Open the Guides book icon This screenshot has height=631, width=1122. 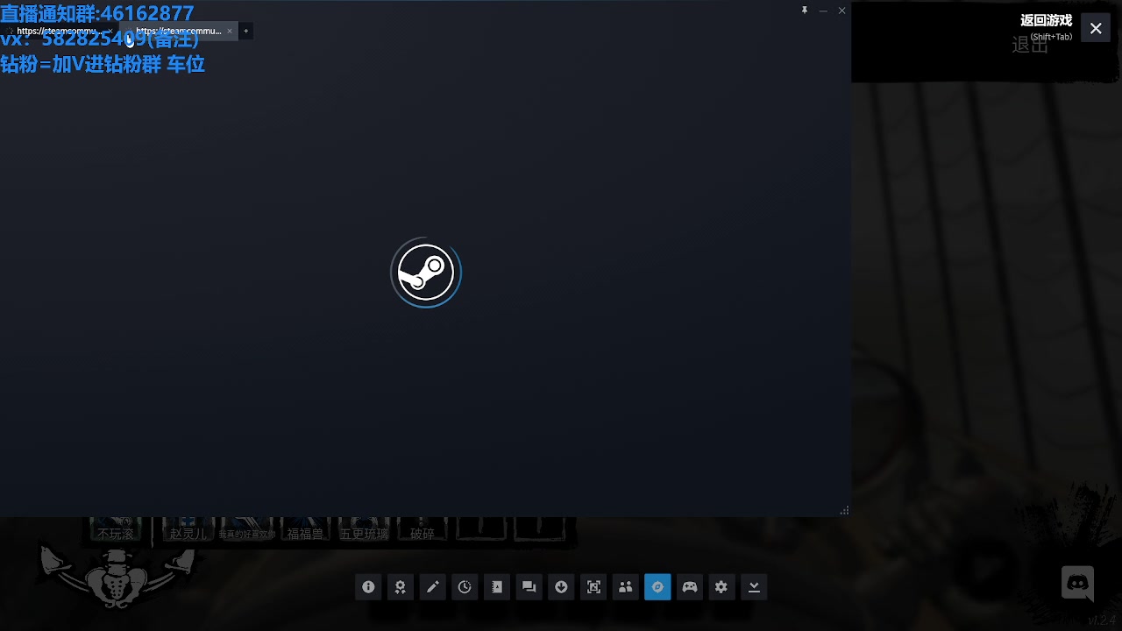(x=497, y=587)
